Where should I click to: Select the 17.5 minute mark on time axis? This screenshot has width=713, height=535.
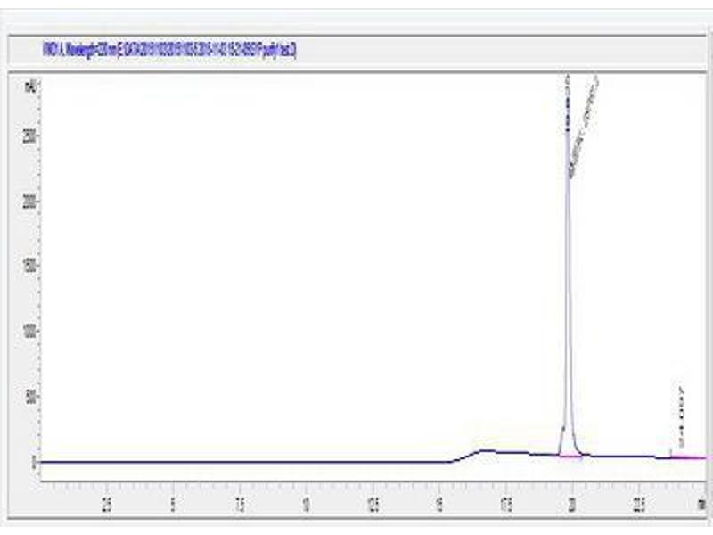point(506,499)
